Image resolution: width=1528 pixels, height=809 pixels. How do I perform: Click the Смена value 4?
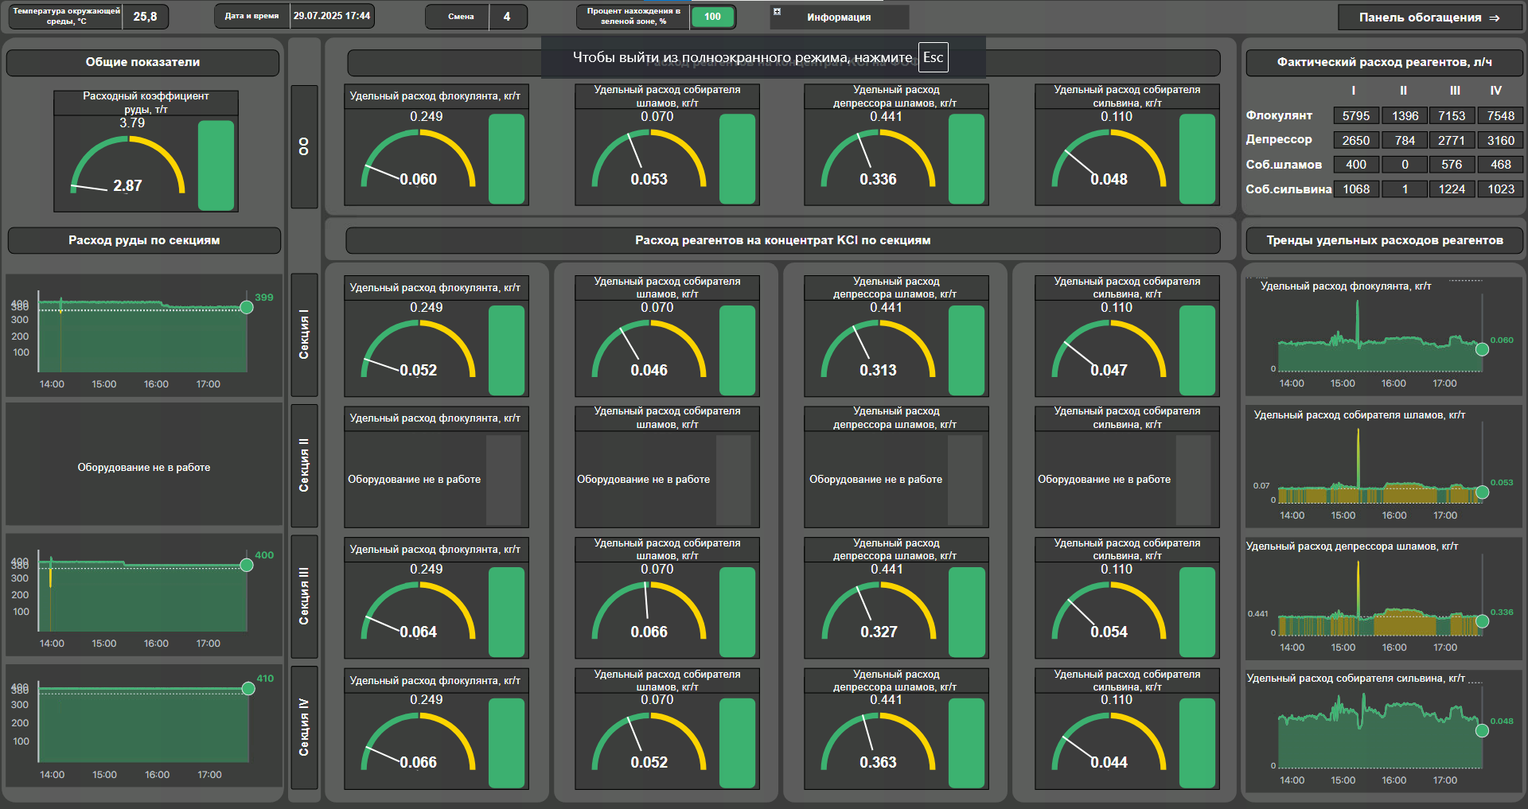506,17
